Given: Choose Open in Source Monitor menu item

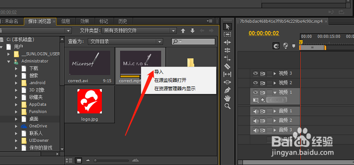Looking at the screenshot, I should coord(170,80).
